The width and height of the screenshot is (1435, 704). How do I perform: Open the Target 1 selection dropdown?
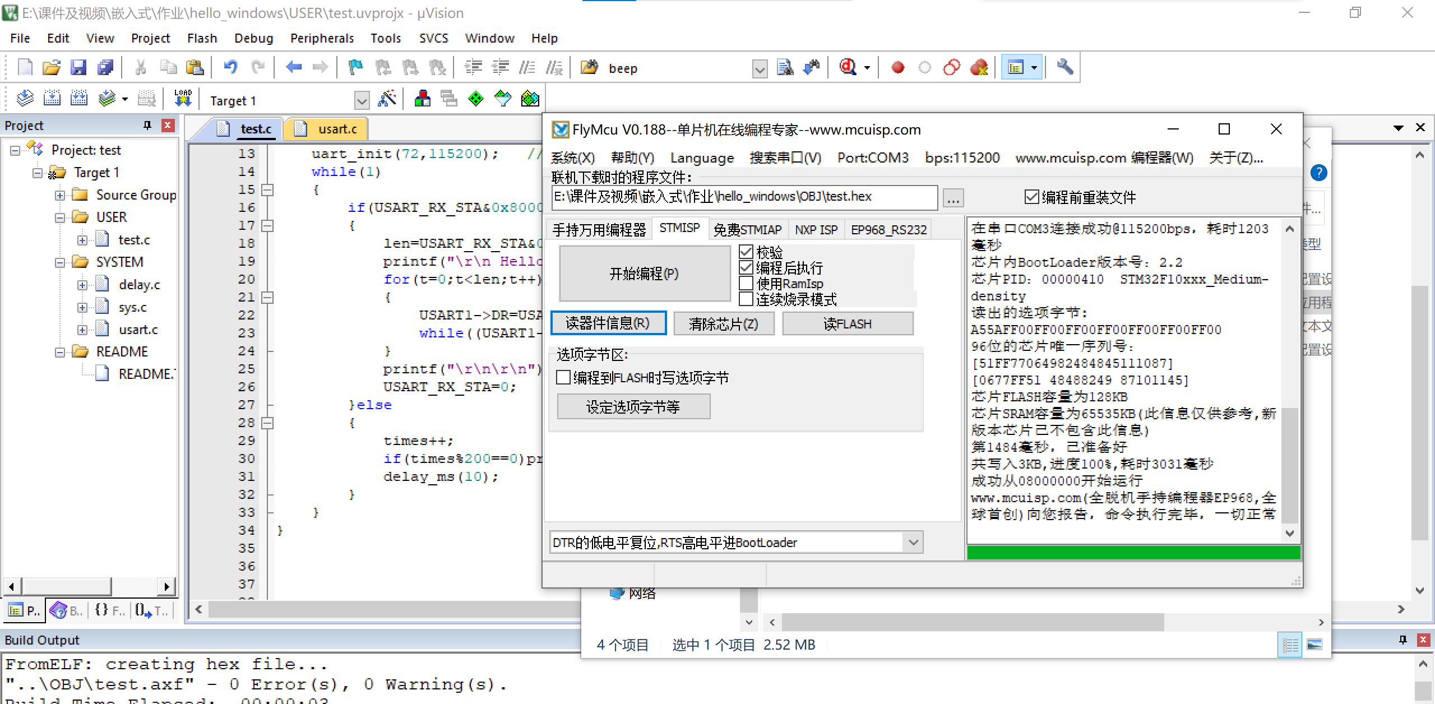pyautogui.click(x=362, y=100)
